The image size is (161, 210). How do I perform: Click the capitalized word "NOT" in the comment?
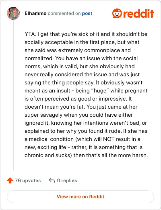pos(109,139)
